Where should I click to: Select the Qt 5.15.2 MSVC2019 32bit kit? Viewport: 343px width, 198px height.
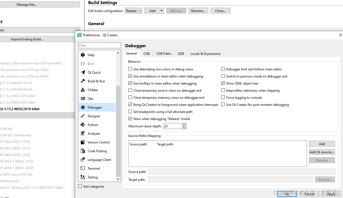[x=17, y=102]
